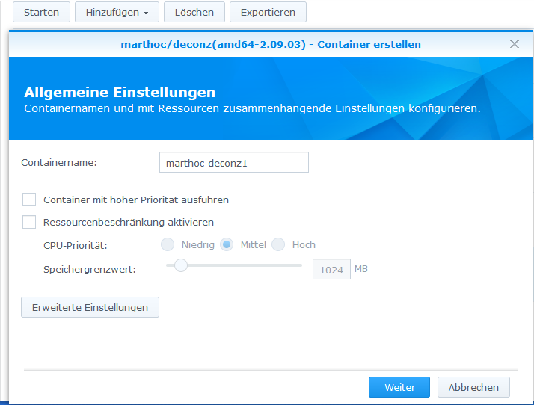Open Erweiterte Einstellungen

tap(90, 307)
